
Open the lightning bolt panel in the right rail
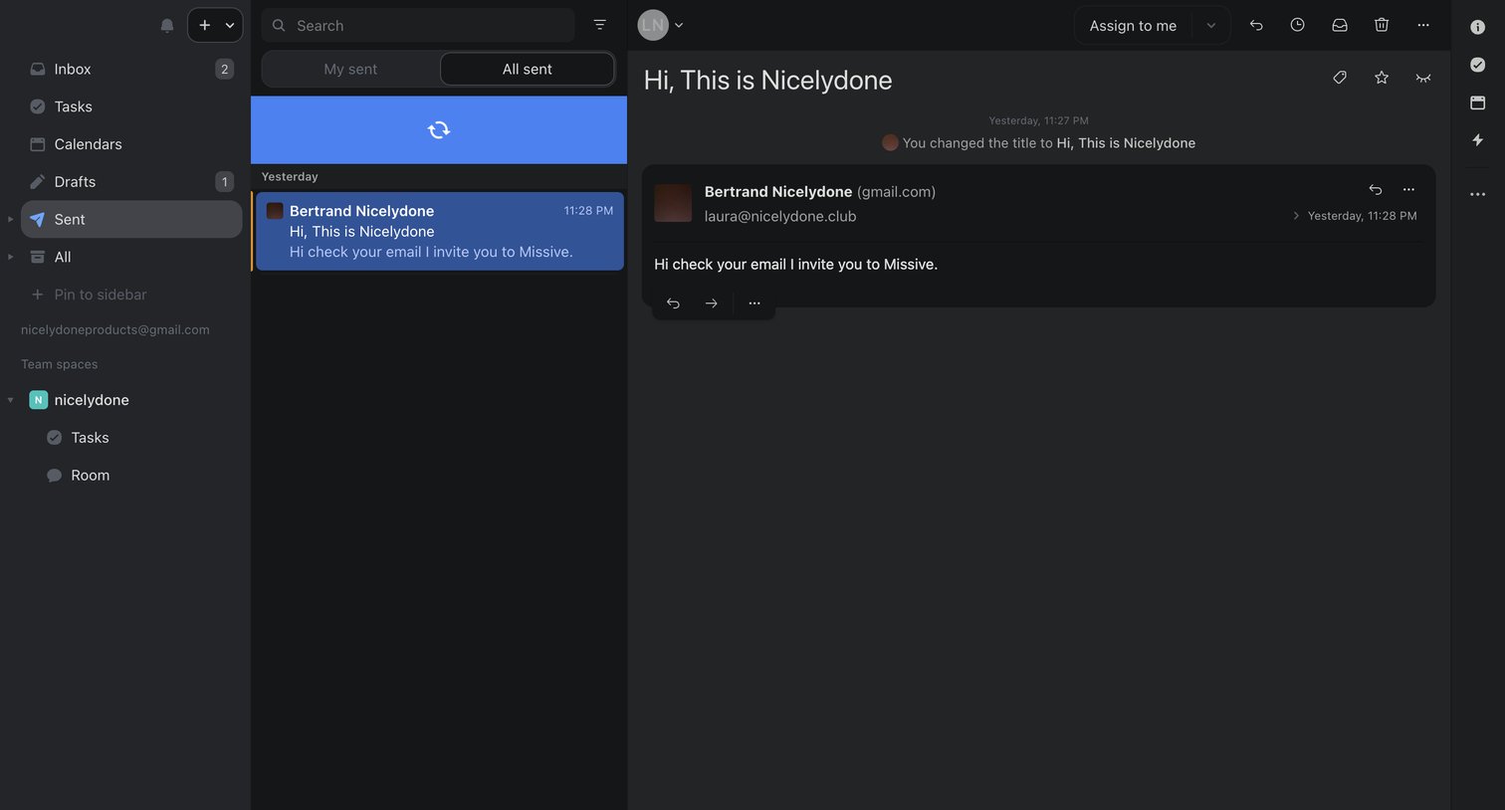1478,140
